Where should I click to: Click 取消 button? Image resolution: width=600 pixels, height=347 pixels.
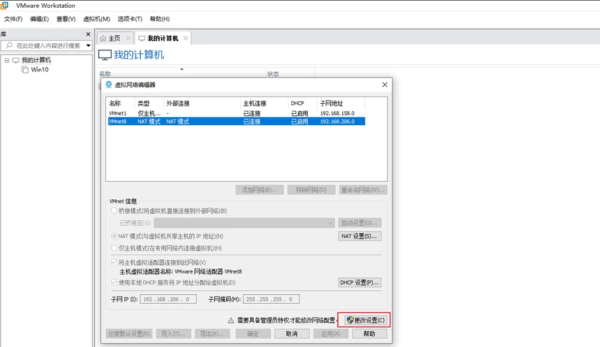pyautogui.click(x=292, y=334)
